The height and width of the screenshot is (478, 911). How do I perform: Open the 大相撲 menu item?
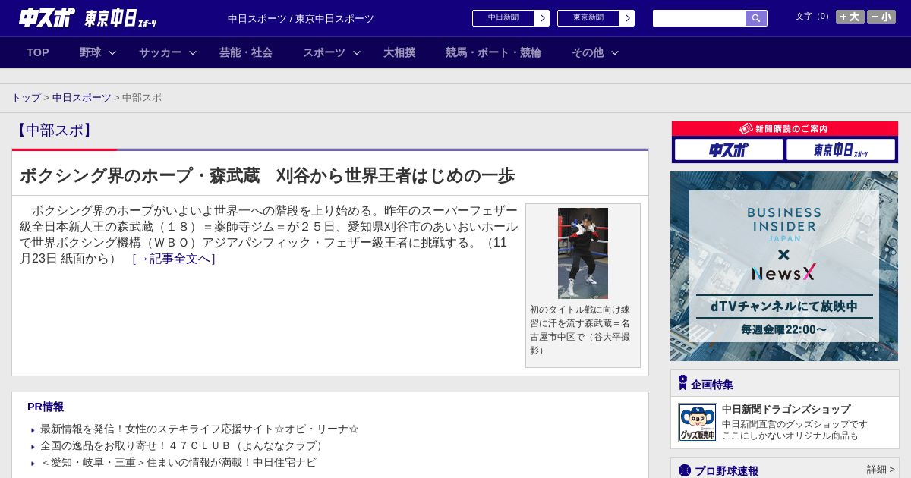pyautogui.click(x=399, y=52)
